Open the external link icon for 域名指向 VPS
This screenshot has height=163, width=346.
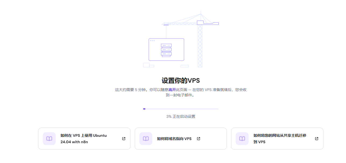click(199, 139)
